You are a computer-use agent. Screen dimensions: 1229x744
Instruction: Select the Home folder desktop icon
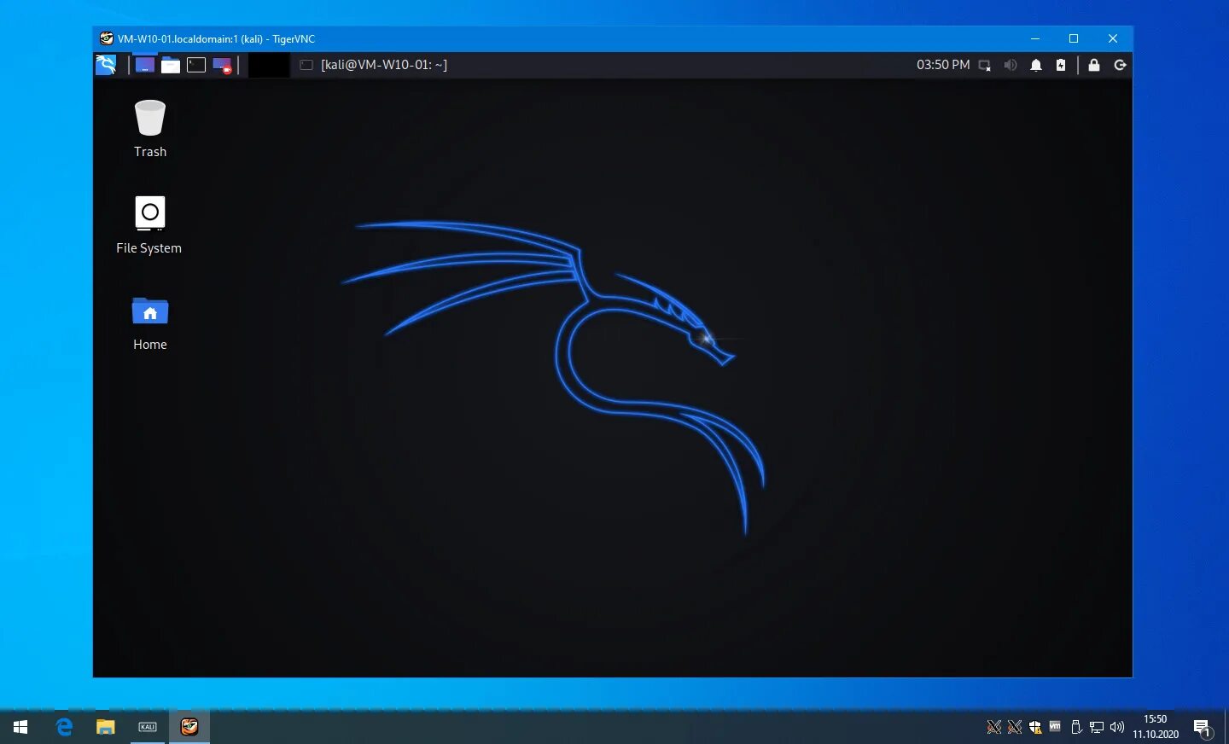tap(150, 323)
